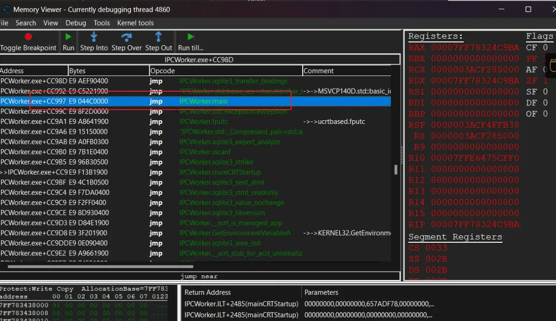Open the File menu

[4, 23]
